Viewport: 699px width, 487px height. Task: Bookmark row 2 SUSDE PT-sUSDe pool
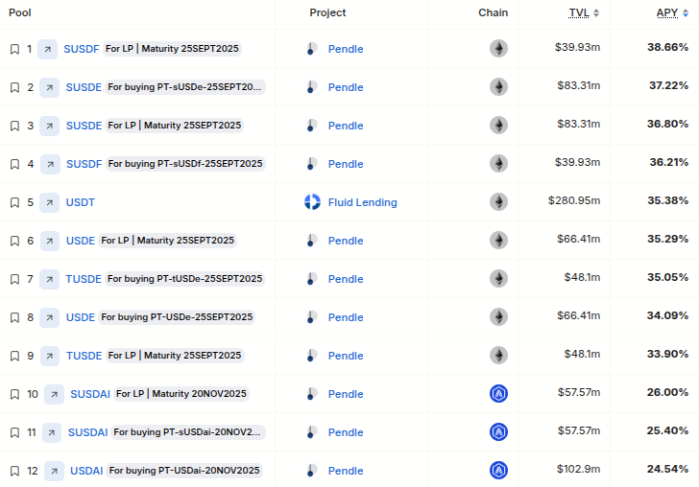point(14,87)
